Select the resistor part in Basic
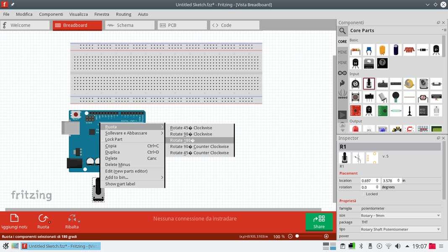This screenshot has height=252, width=448. click(x=355, y=50)
